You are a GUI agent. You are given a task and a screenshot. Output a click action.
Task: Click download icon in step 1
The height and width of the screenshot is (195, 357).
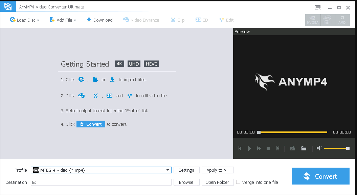pyautogui.click(x=112, y=79)
